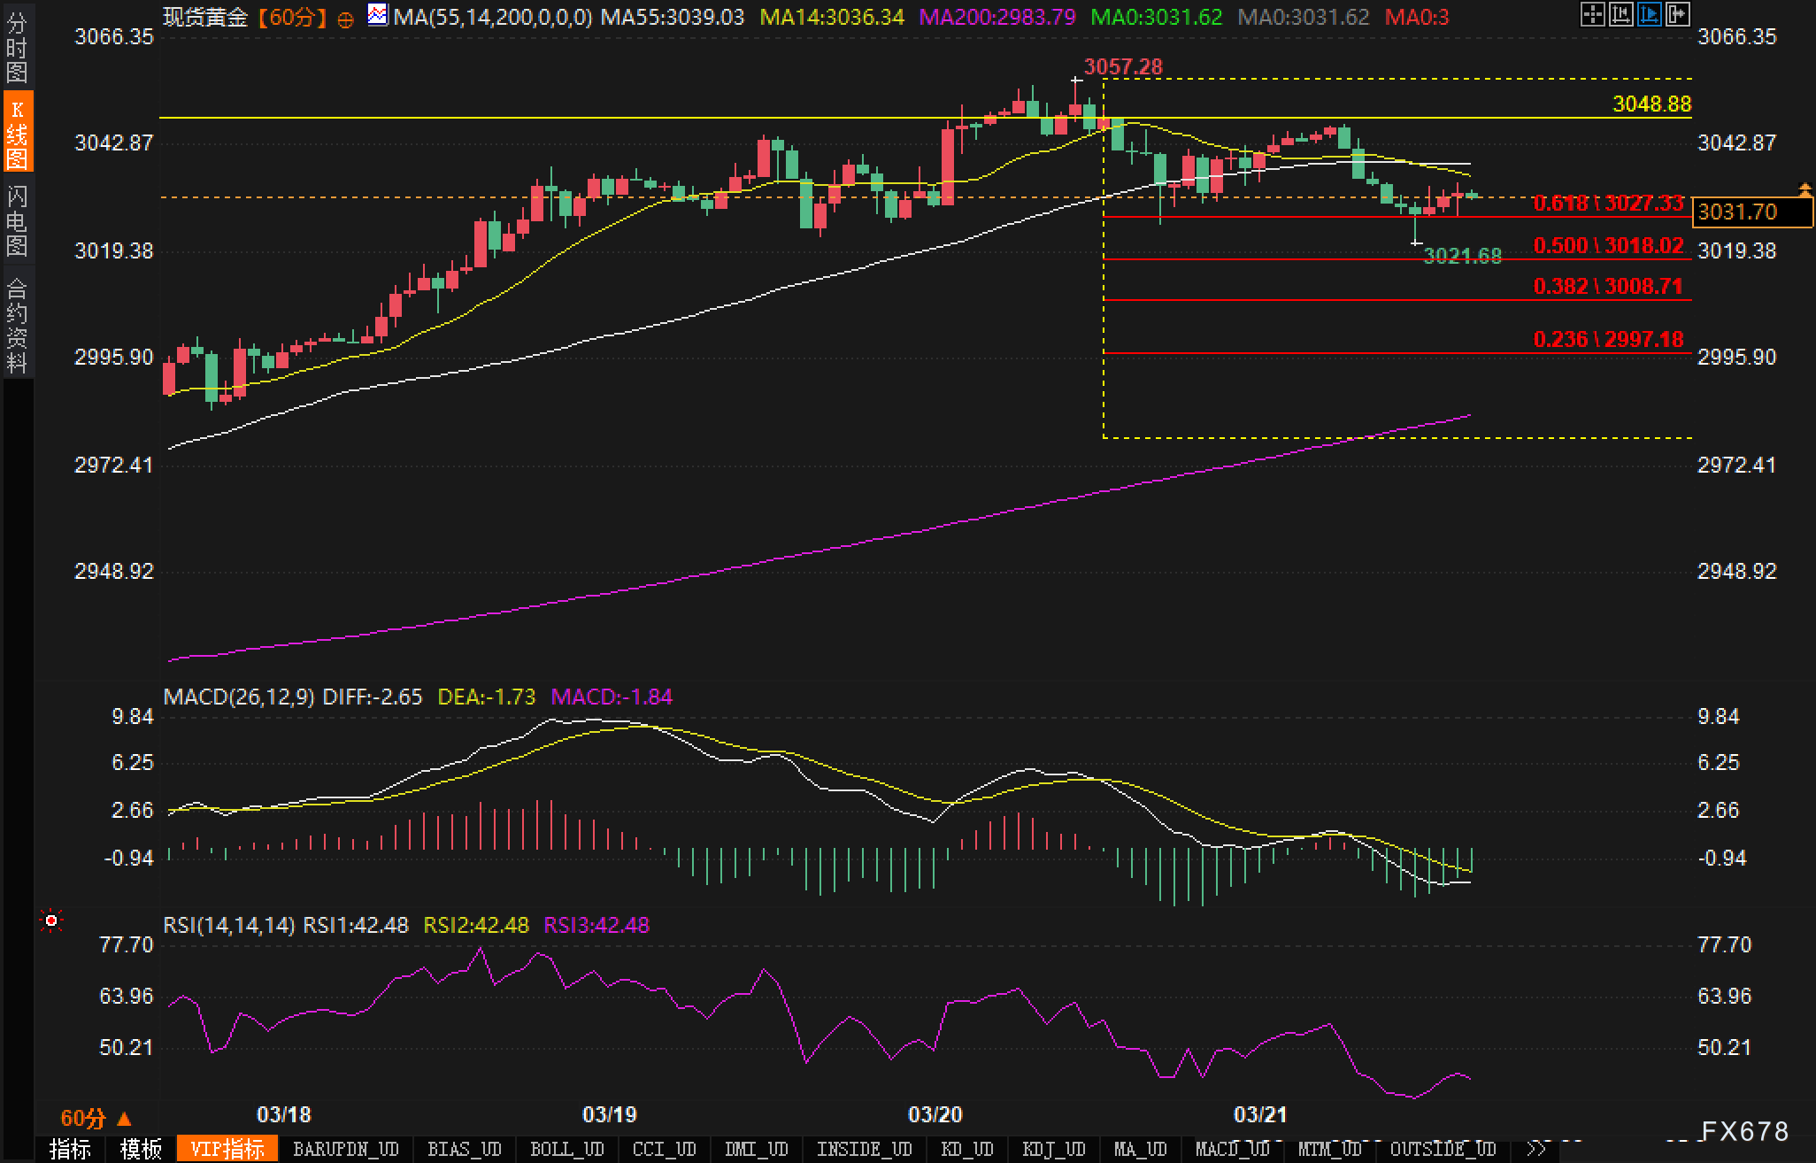Click the 指标 button at bottom
Viewport: 1816px width, 1163px height.
pyautogui.click(x=70, y=1149)
